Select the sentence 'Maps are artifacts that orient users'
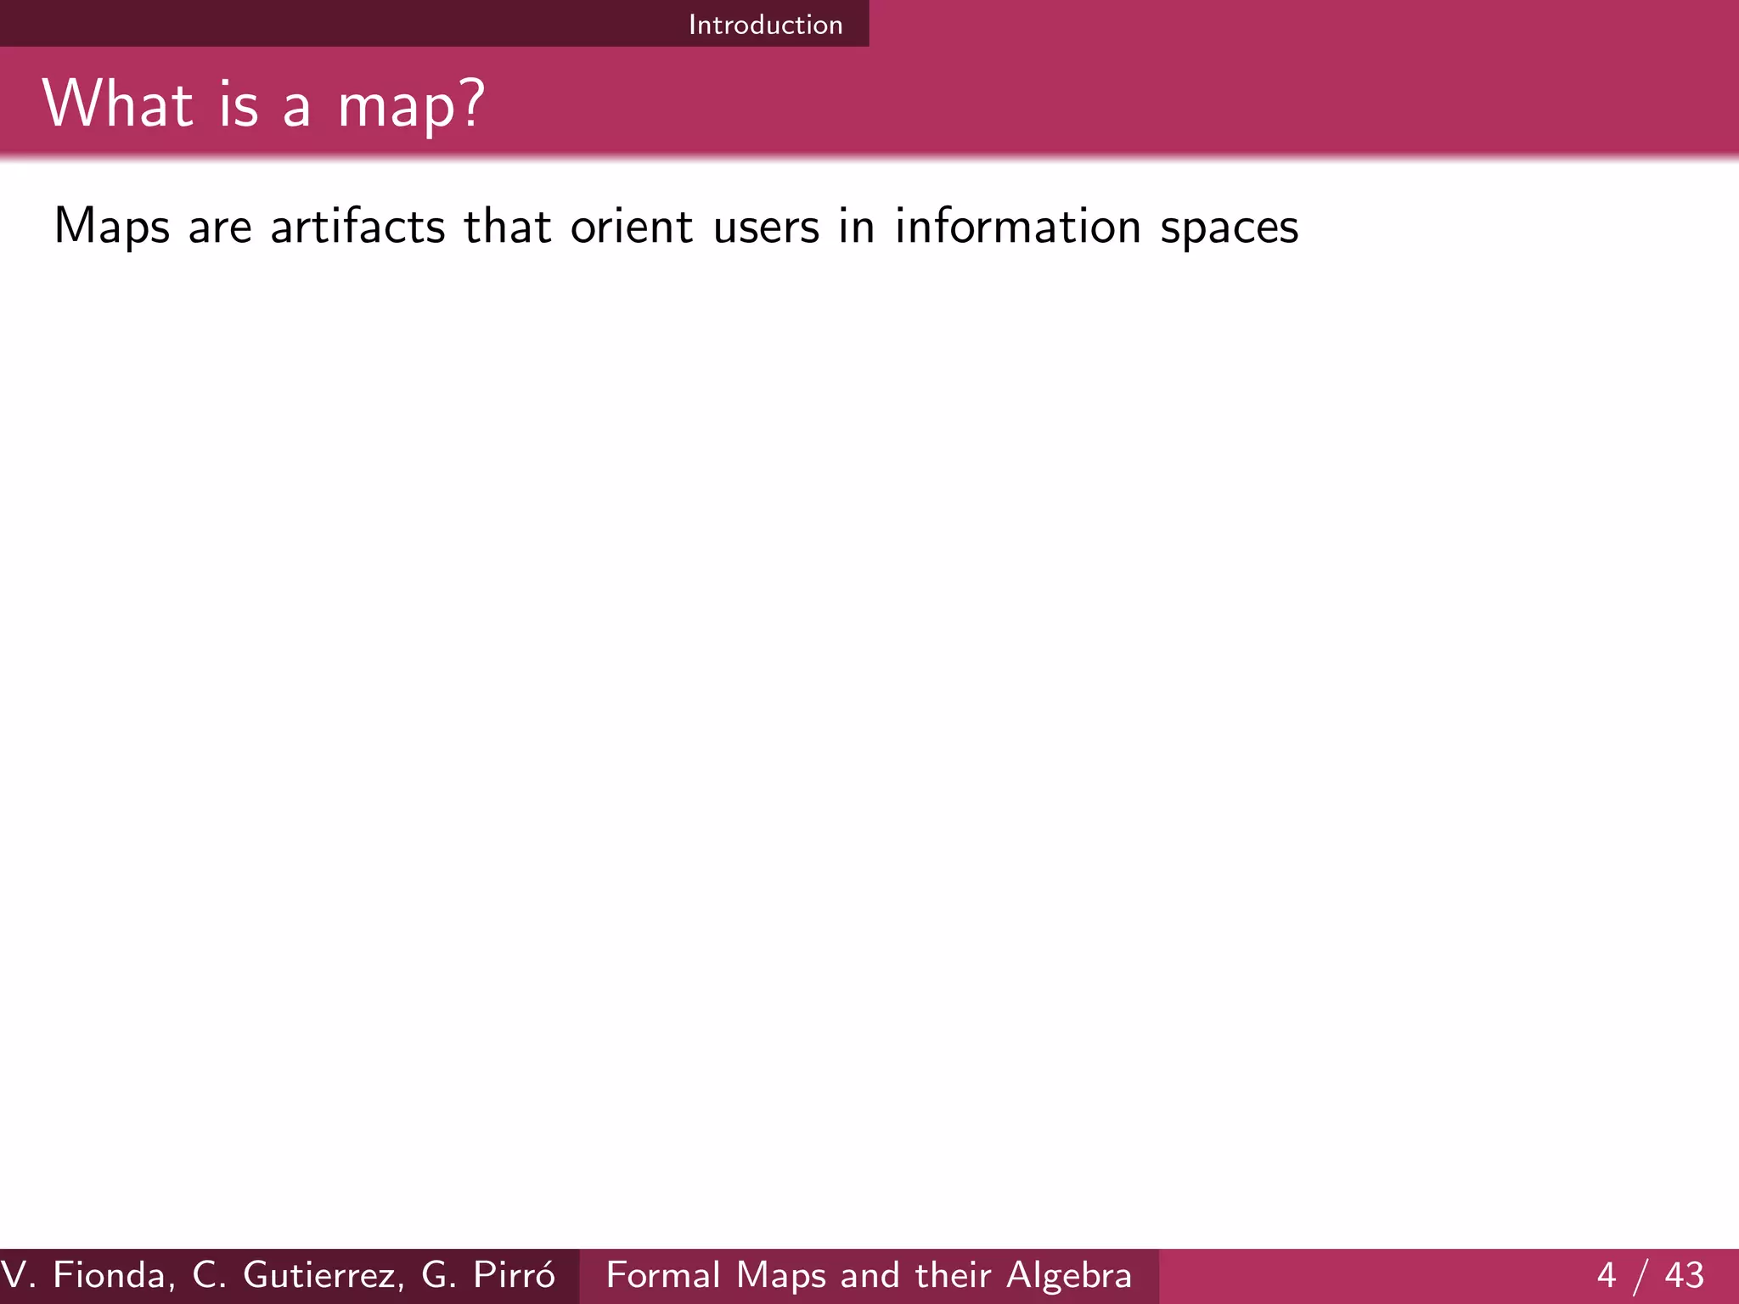The image size is (1739, 1304). [437, 228]
